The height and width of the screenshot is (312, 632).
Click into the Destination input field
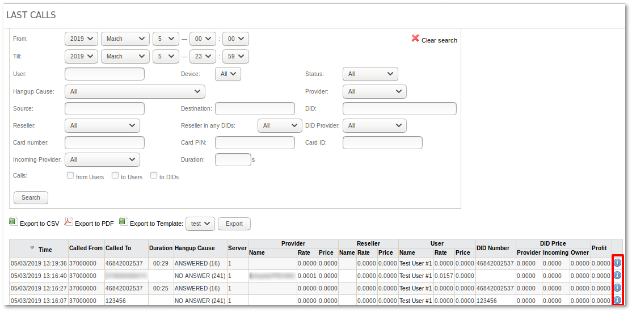[255, 109]
